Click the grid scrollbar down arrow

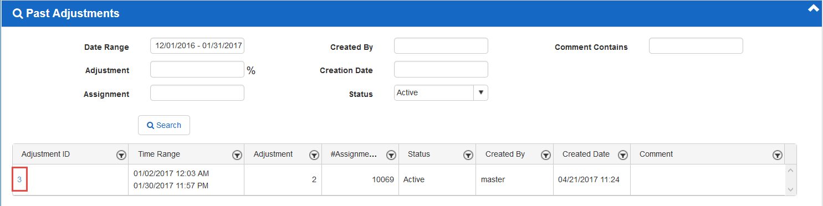tap(790, 189)
